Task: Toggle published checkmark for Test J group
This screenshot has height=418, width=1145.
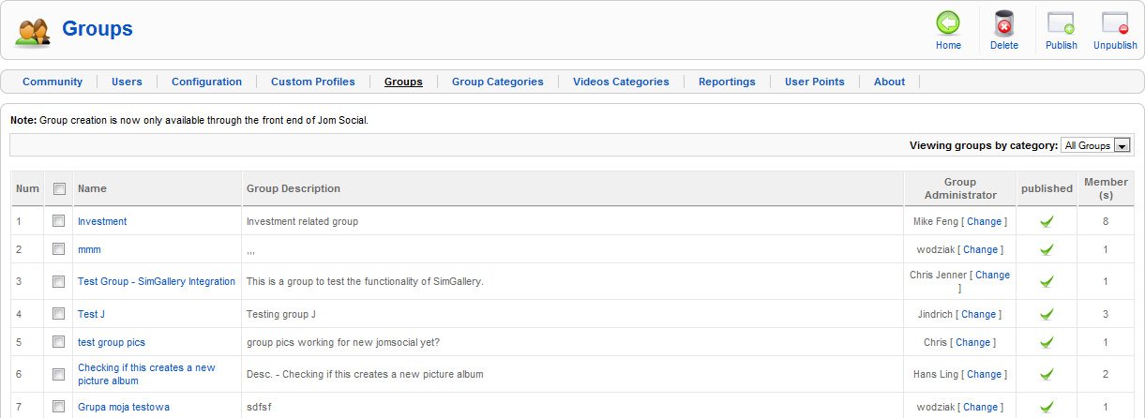Action: coord(1047,314)
